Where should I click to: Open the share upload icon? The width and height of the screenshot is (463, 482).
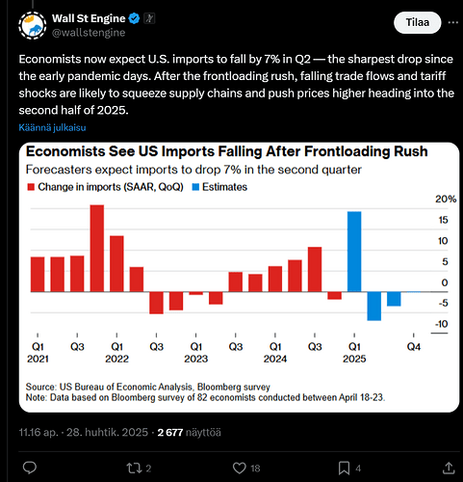point(449,468)
